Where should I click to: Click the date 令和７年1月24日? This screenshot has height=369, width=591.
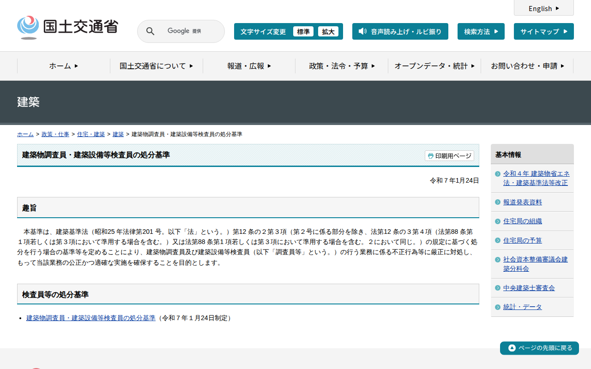[x=454, y=180]
